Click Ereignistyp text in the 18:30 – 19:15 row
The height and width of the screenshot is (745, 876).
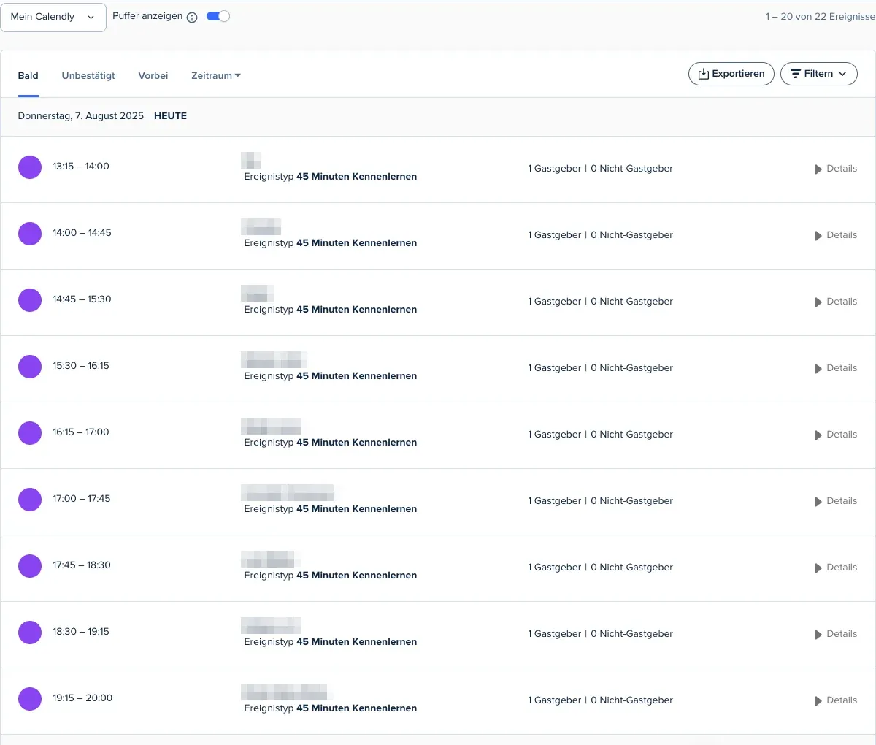tap(331, 642)
